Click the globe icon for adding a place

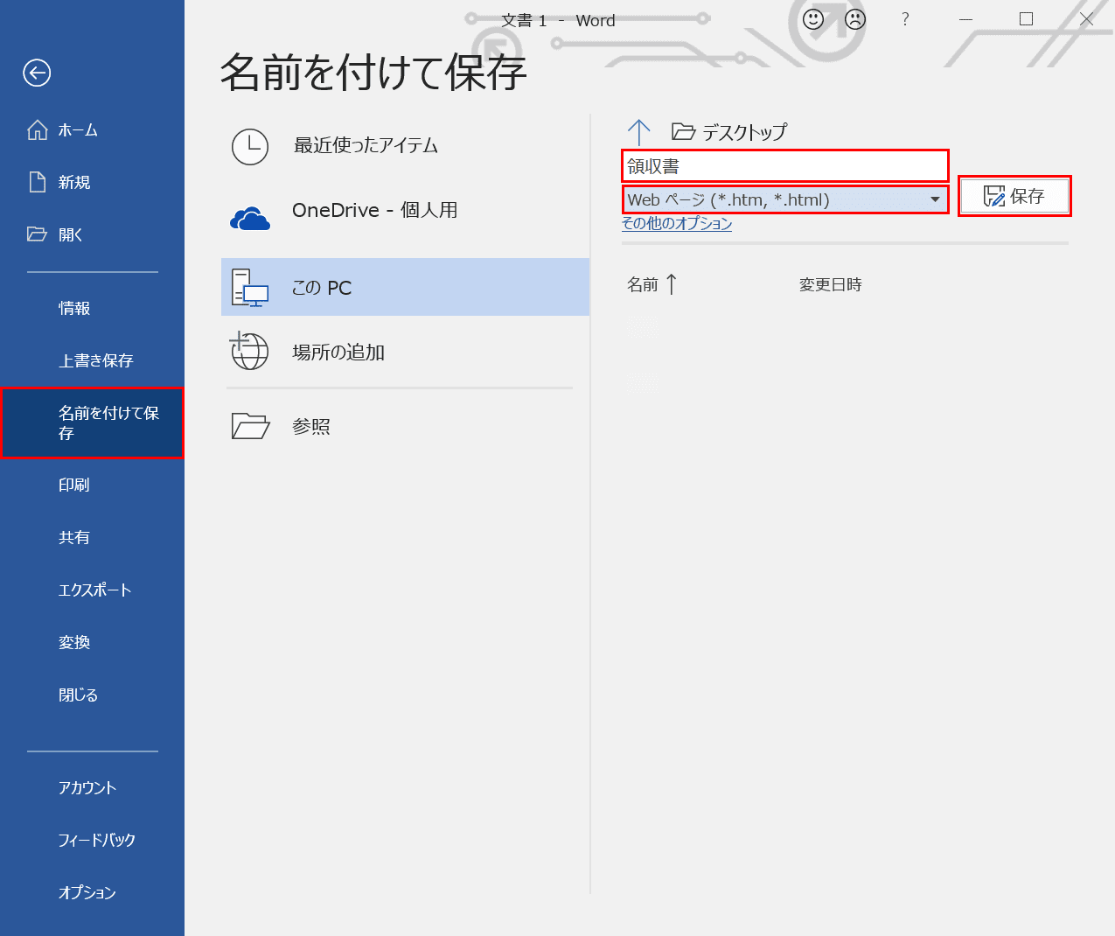tap(248, 350)
